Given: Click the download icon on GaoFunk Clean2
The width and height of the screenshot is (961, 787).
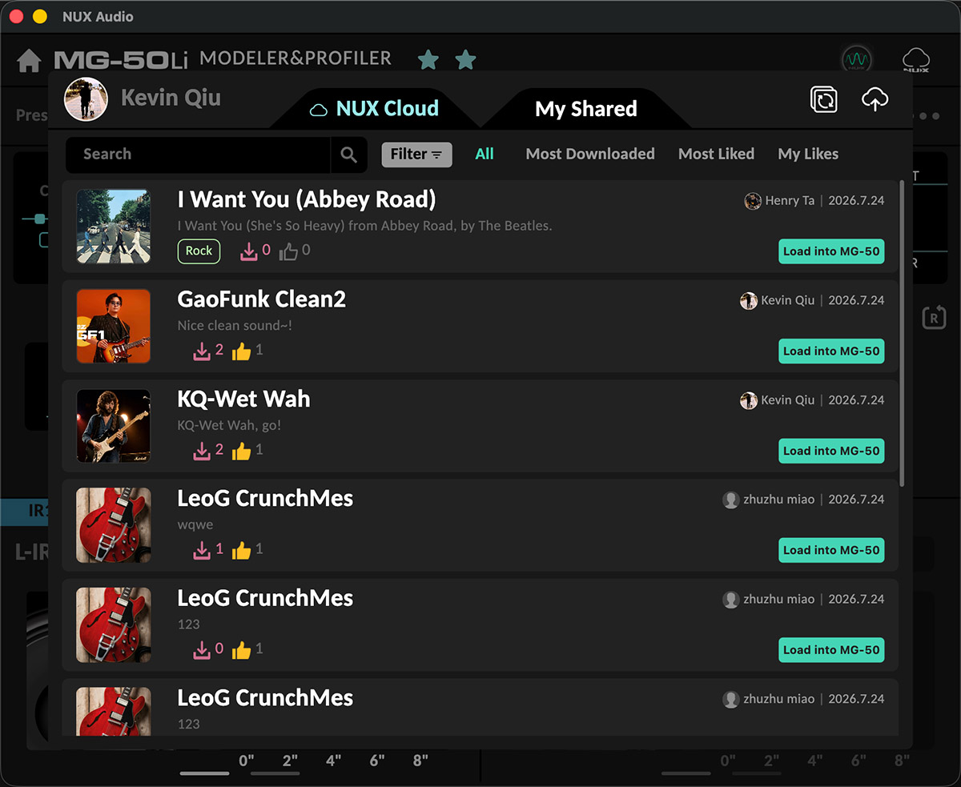Looking at the screenshot, I should [202, 351].
